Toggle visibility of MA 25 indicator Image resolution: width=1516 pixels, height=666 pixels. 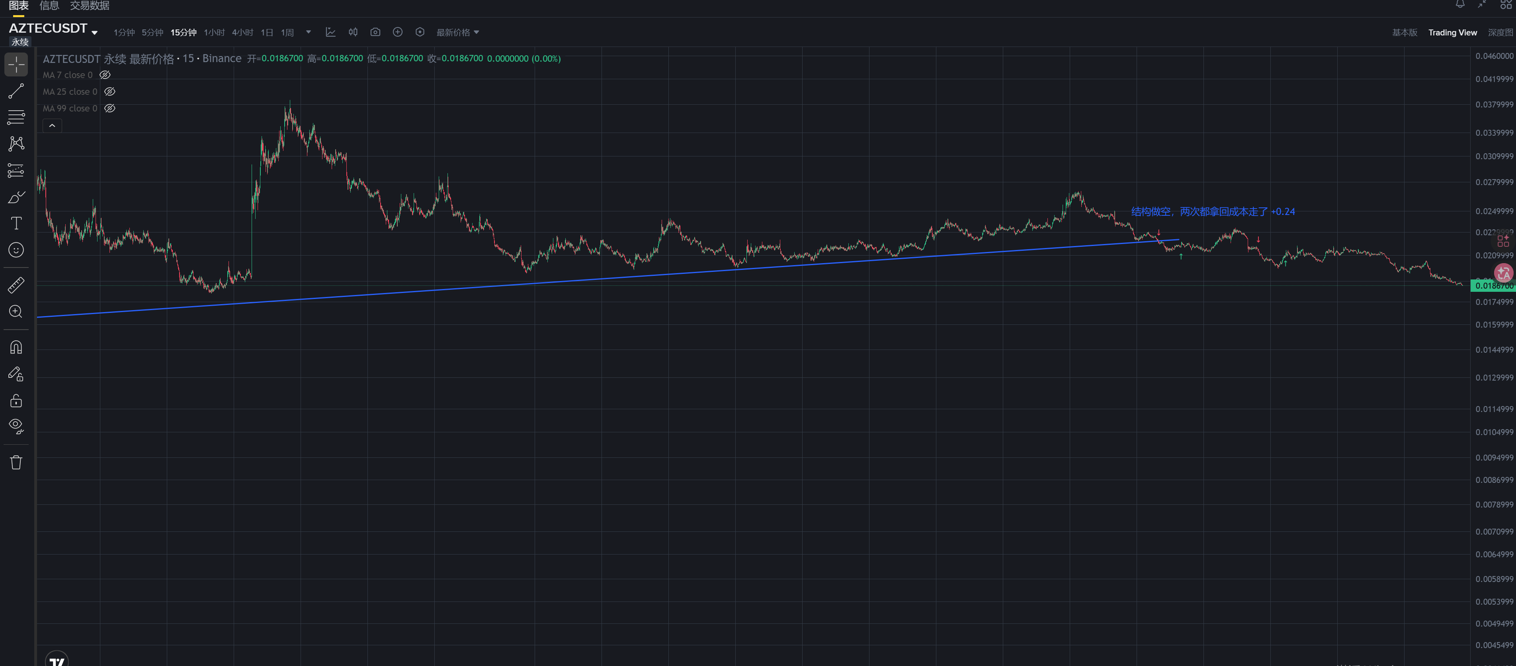tap(109, 92)
